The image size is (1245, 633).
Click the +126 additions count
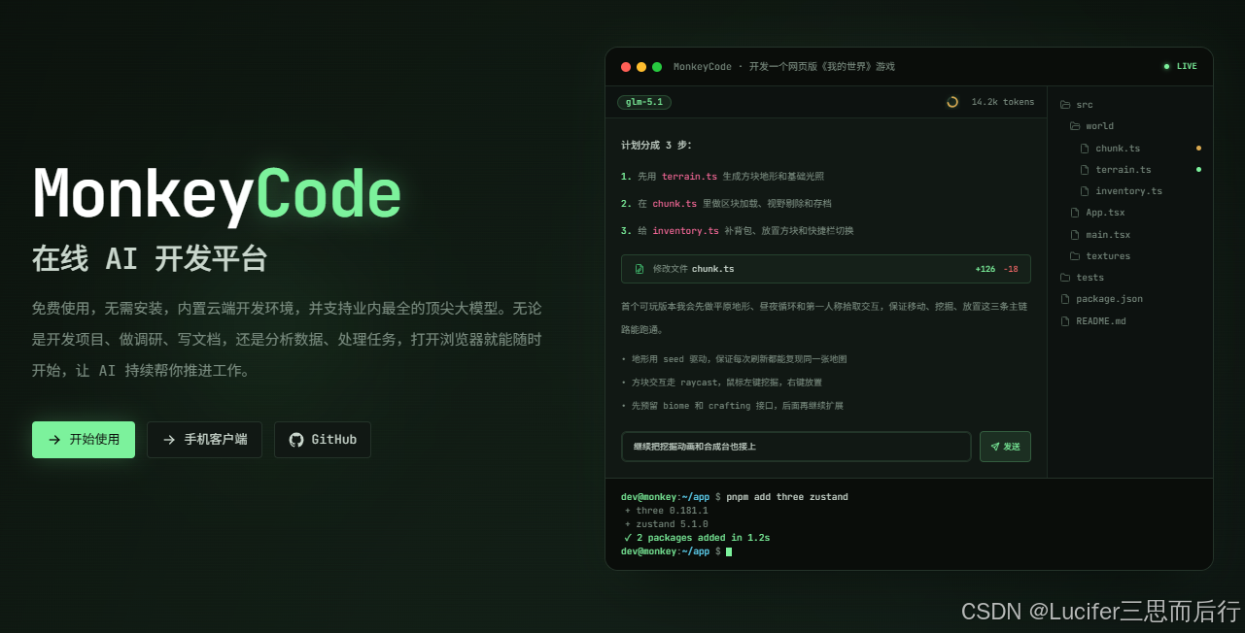click(x=985, y=269)
